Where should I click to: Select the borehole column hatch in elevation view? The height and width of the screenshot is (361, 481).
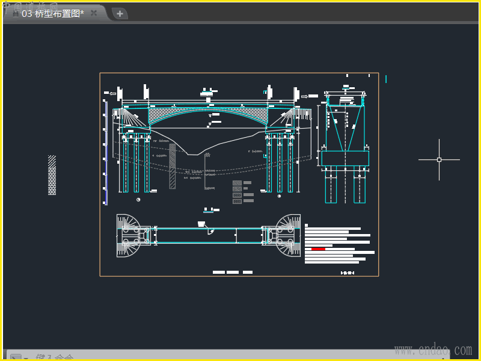click(173, 166)
